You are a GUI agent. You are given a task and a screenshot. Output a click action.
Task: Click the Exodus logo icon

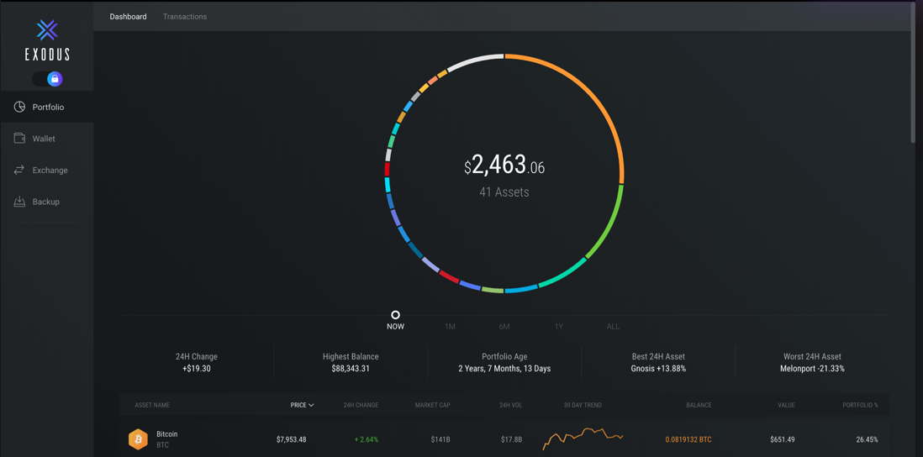click(47, 30)
